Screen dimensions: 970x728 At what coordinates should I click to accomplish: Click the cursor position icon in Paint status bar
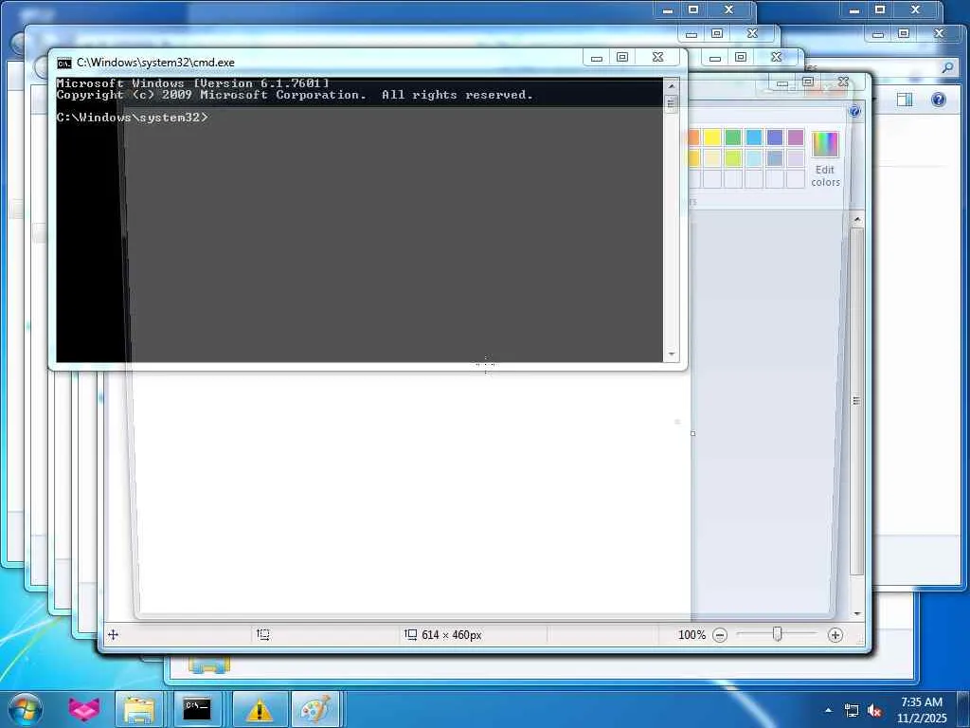pyautogui.click(x=114, y=634)
